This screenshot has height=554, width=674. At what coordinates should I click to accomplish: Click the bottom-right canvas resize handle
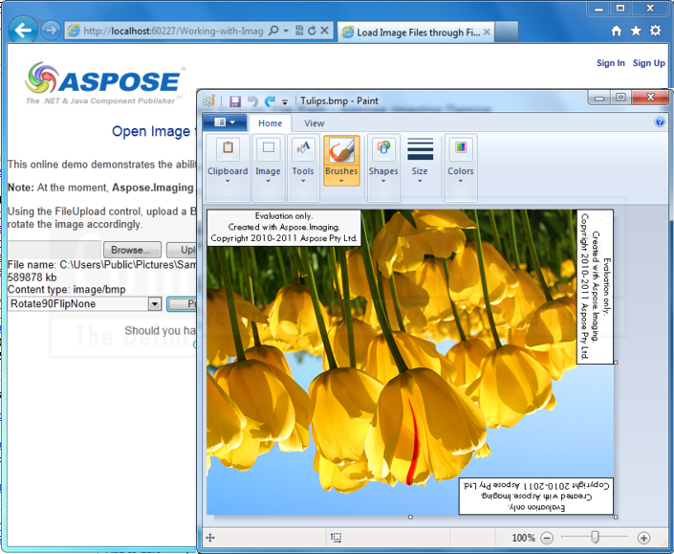pos(616,517)
